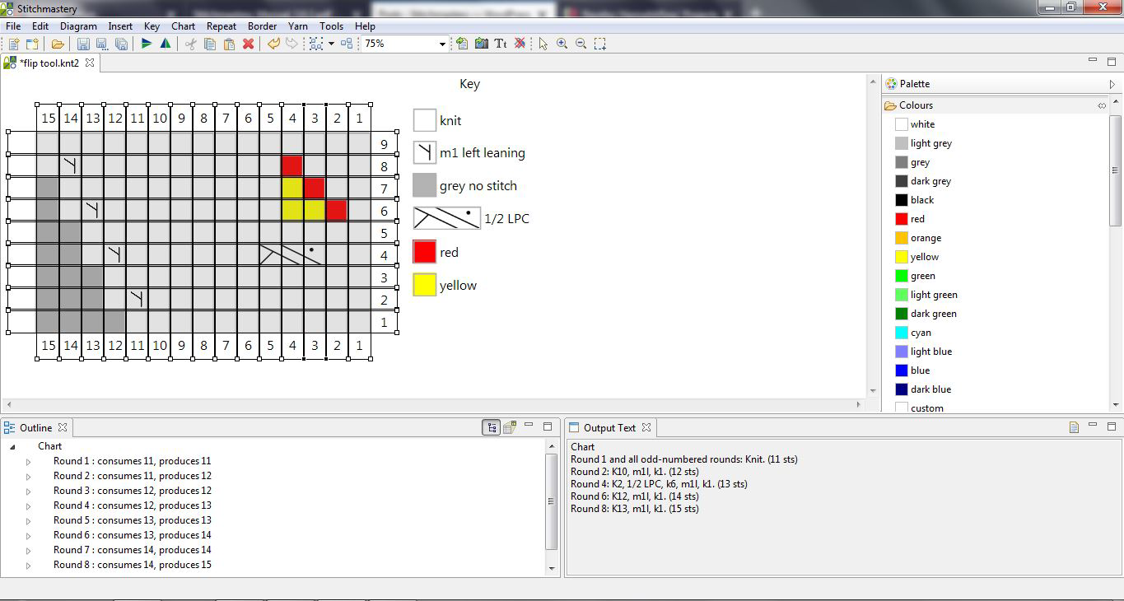
Task: Switch to the Output Text tab
Action: click(x=609, y=427)
